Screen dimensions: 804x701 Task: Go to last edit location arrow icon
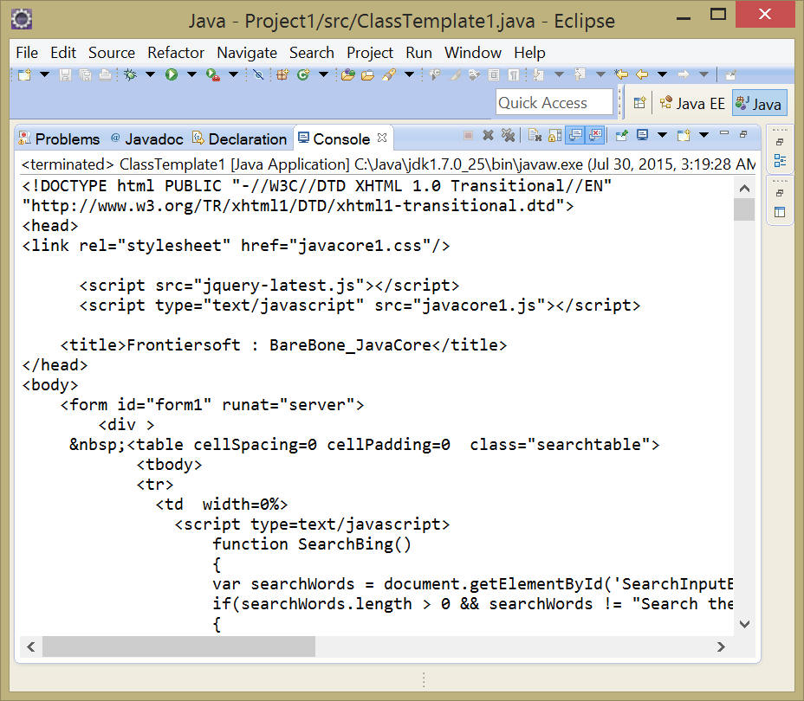[621, 74]
